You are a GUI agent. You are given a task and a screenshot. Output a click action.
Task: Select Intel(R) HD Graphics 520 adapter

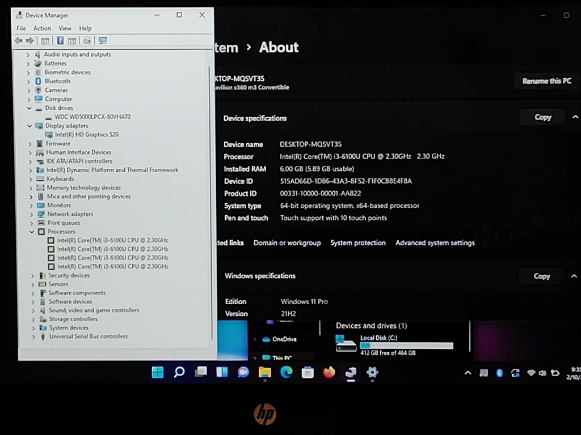[x=87, y=135]
